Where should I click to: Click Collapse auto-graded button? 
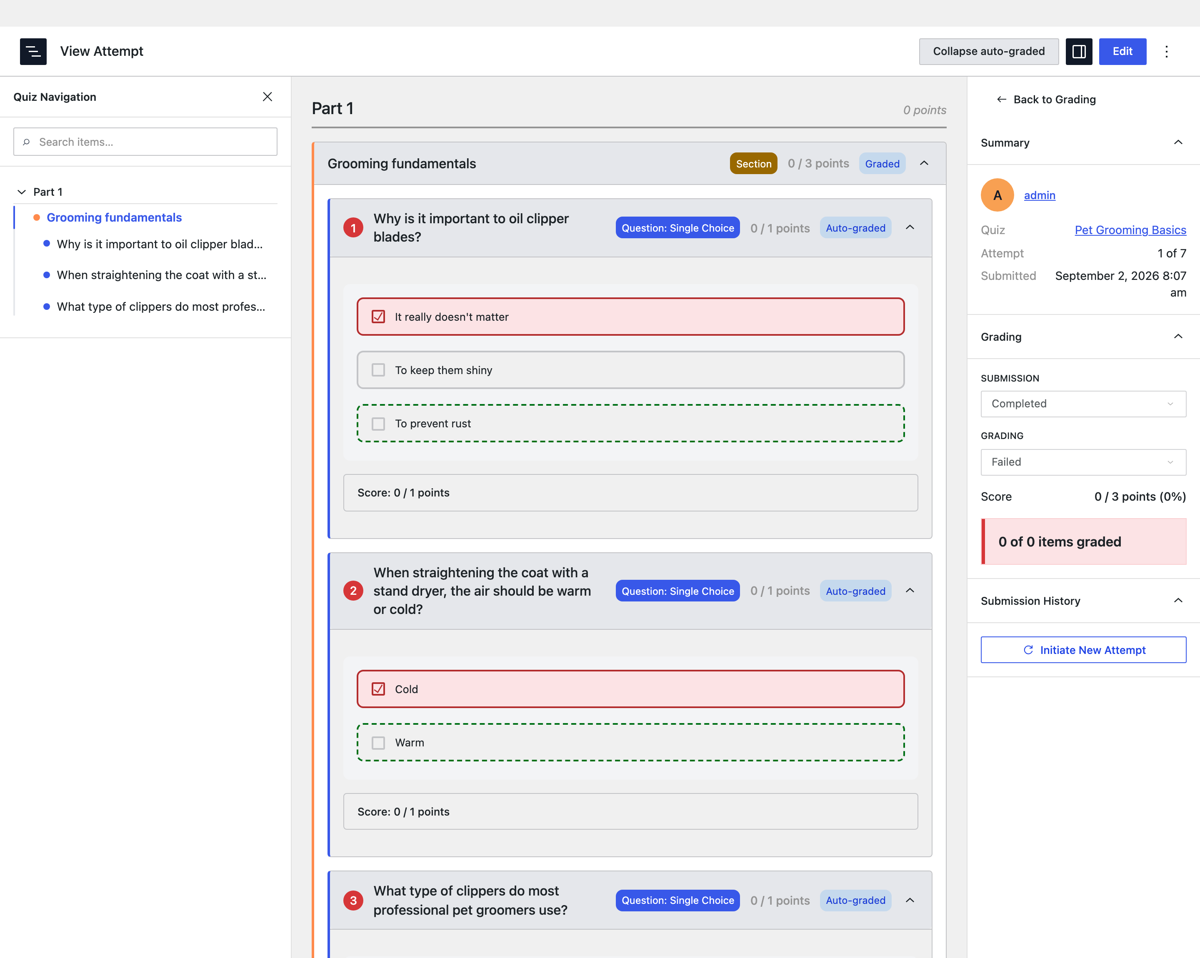point(988,51)
